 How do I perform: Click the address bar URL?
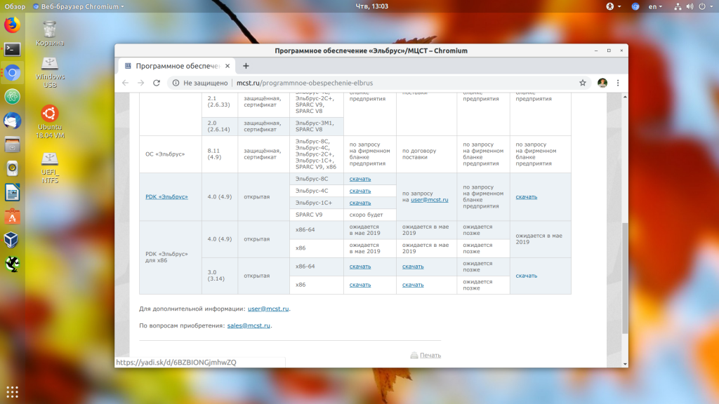pyautogui.click(x=305, y=83)
